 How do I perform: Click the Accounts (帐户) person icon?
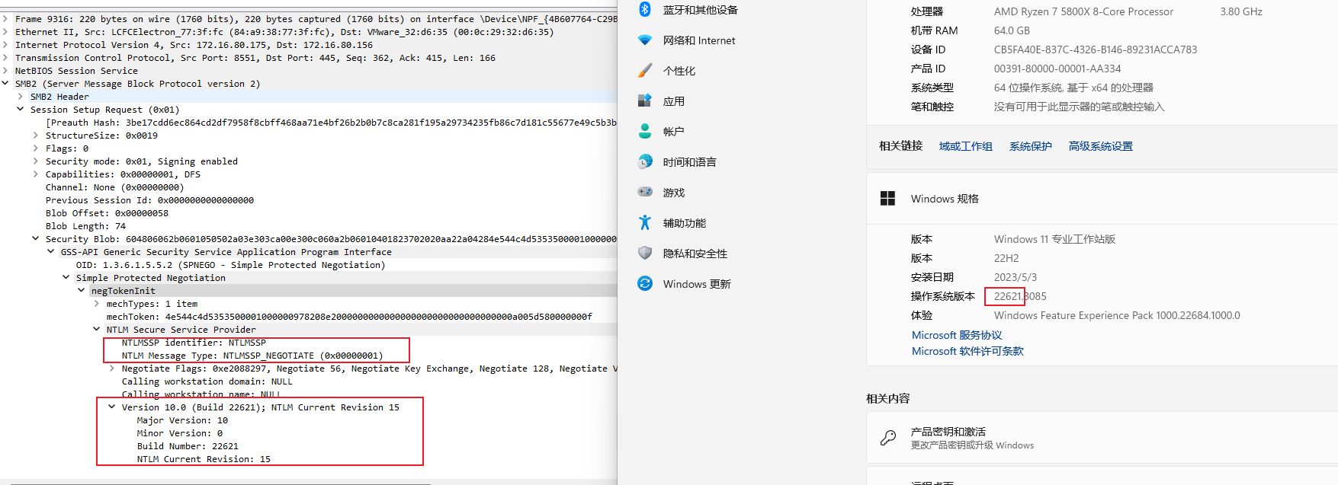[645, 132]
